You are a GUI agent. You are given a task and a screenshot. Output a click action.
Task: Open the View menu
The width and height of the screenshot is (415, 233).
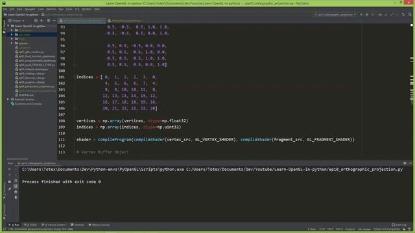click(x=19, y=9)
